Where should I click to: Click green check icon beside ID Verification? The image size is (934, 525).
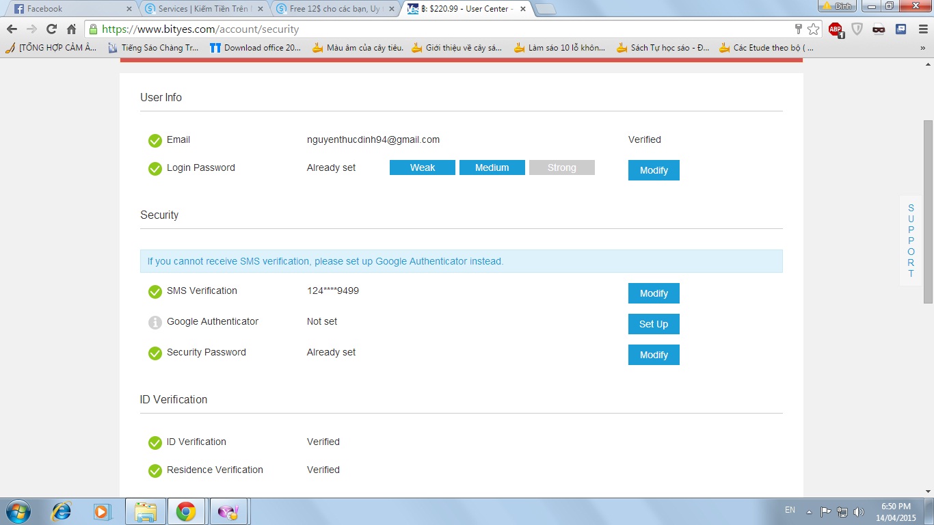coord(155,442)
